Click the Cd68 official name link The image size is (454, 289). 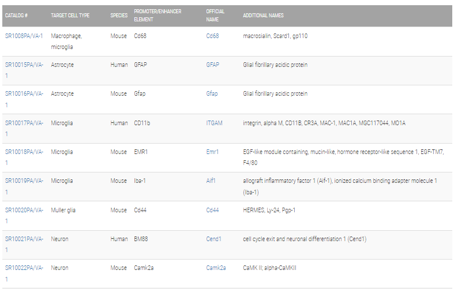(212, 36)
